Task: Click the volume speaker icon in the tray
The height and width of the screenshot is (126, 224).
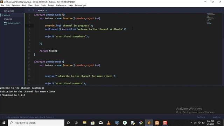Action: pos(195,123)
